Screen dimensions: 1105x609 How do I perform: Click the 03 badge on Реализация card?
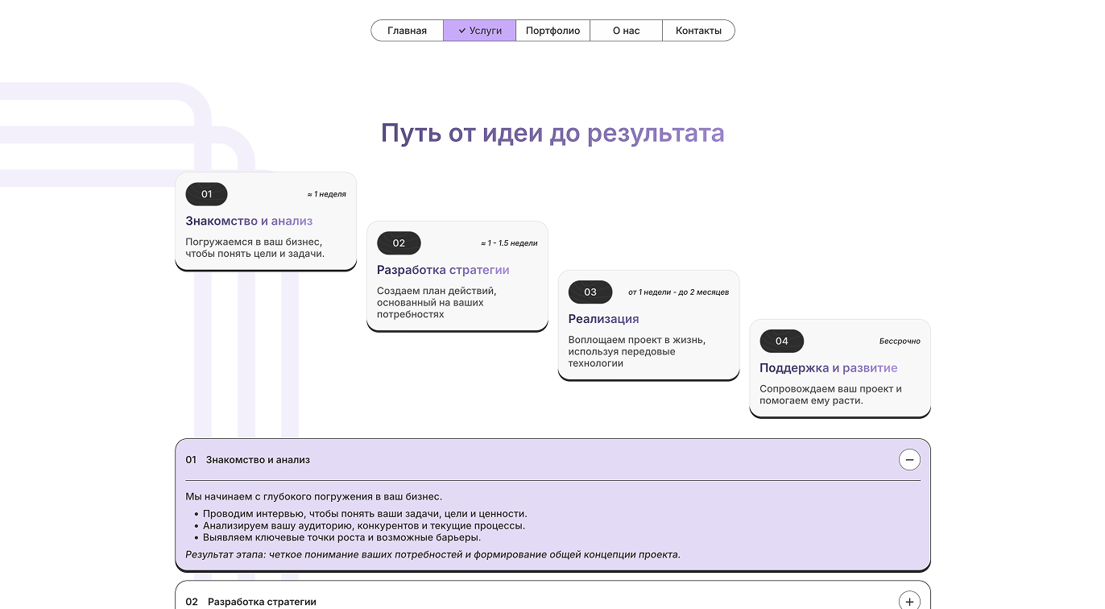click(590, 292)
